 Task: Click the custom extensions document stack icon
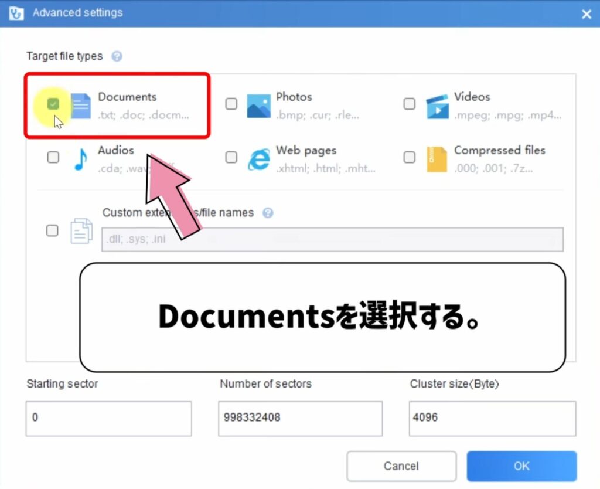[x=82, y=230]
